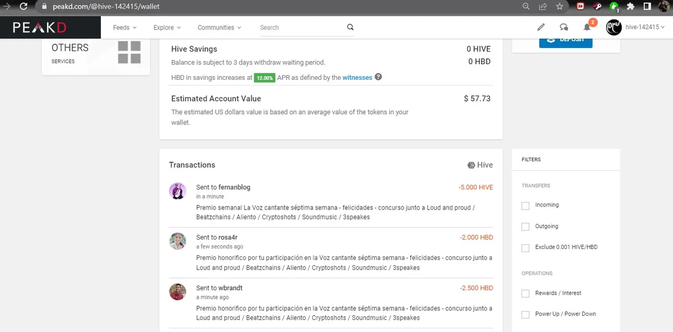The image size is (673, 332).
Task: Click the -5.000 HIVE amount
Action: [476, 187]
